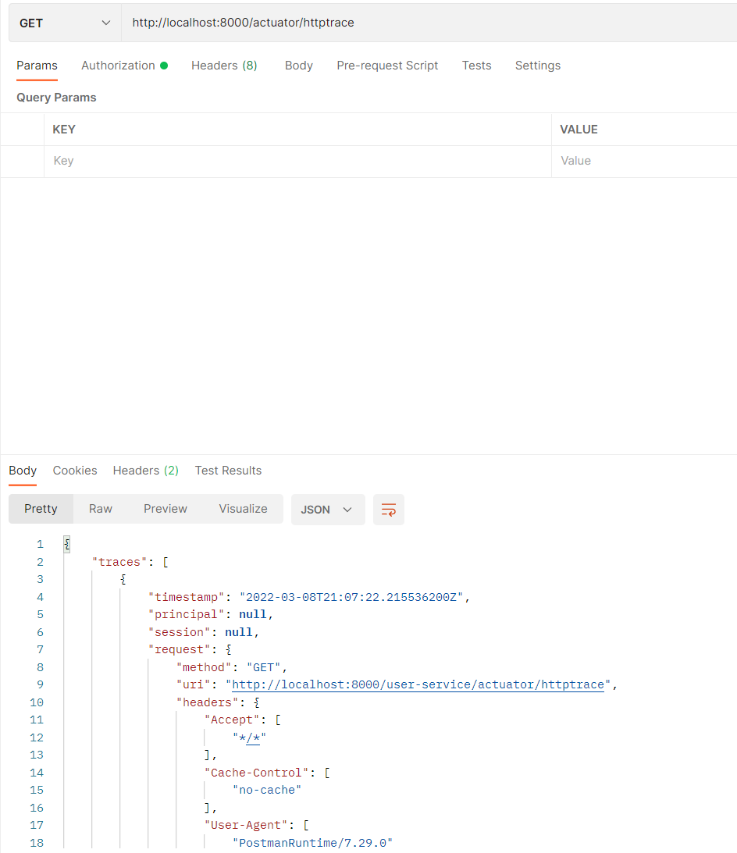Image resolution: width=737 pixels, height=853 pixels.
Task: Switch to request Headers (8) tab
Action: click(x=224, y=66)
